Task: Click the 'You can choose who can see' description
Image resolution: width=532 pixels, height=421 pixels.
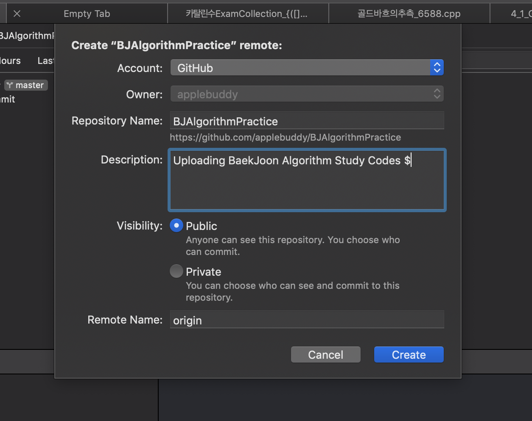Action: (x=293, y=291)
